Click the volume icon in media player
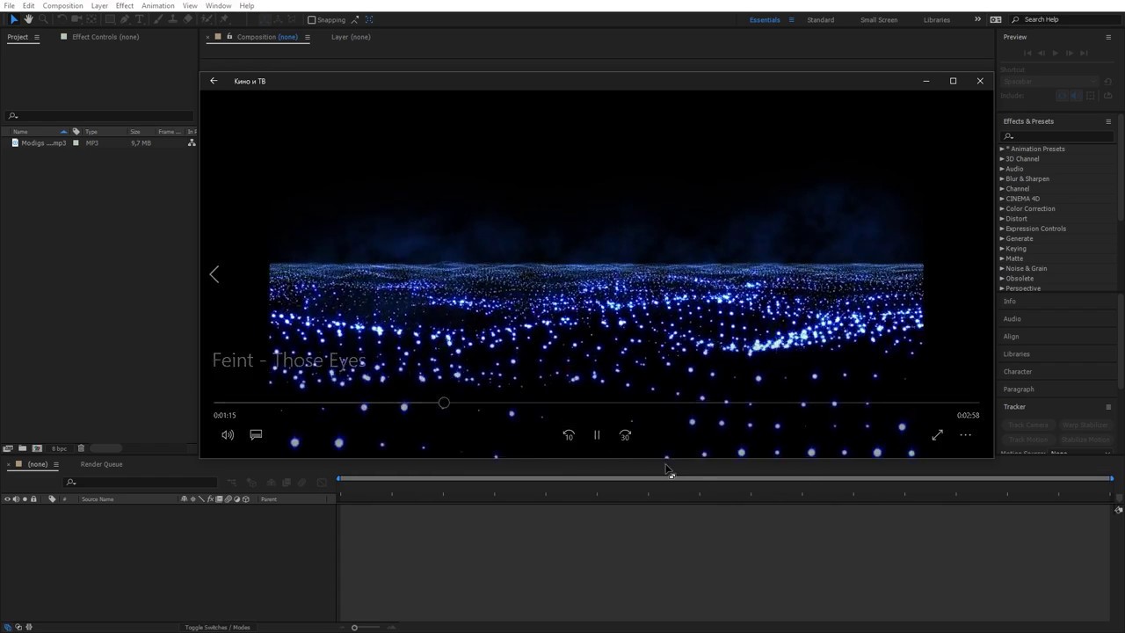1125x633 pixels. pyautogui.click(x=228, y=435)
